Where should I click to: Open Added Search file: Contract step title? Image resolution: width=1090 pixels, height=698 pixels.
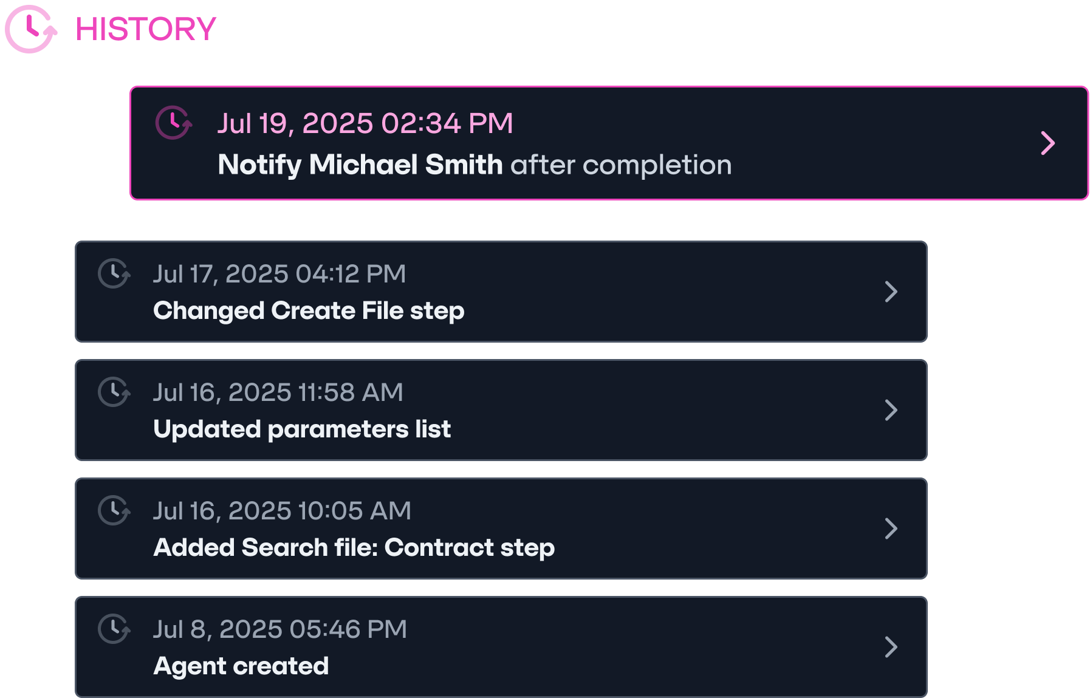coord(354,548)
